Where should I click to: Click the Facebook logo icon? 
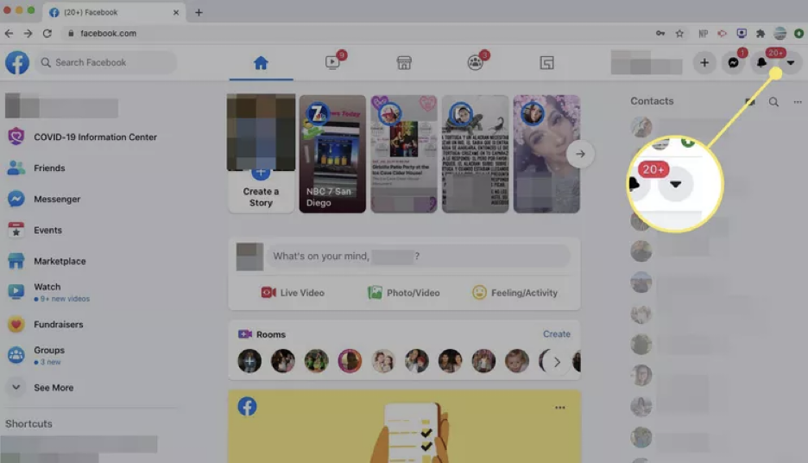(x=17, y=63)
